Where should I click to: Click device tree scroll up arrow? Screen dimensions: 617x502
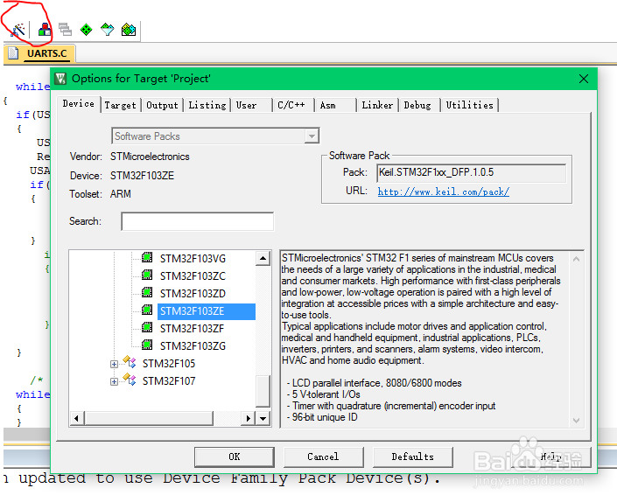[263, 259]
